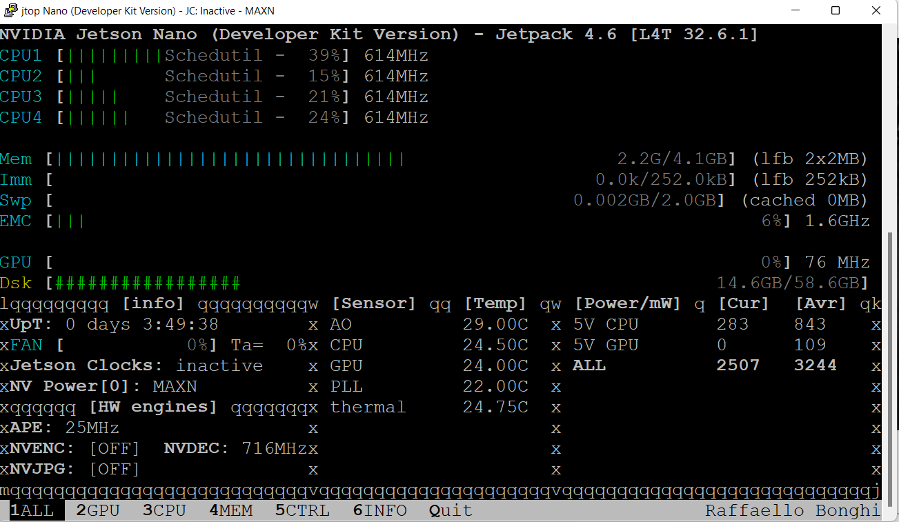Click the Imm value 0.0k/252.0kB

tap(661, 180)
